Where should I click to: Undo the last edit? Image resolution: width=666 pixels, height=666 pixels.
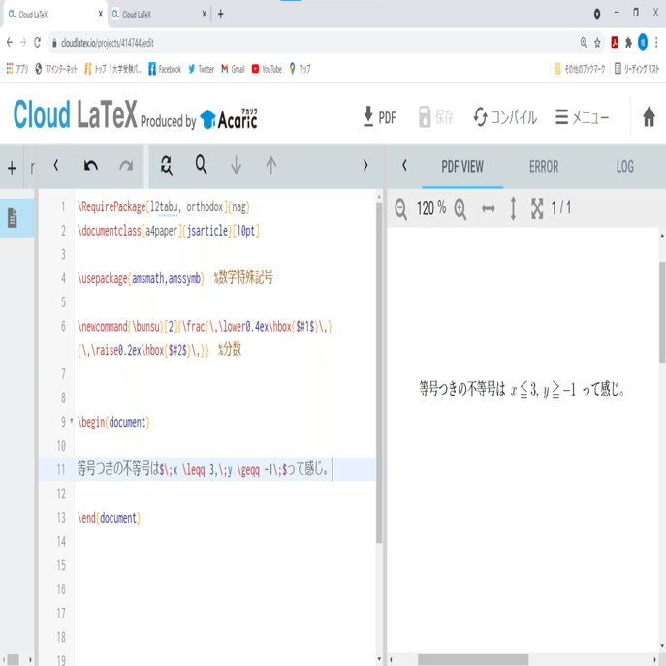coord(90,165)
